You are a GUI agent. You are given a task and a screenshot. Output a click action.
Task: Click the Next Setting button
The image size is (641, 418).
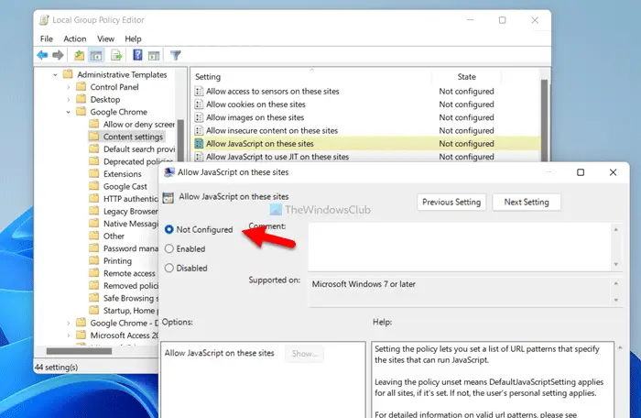pyautogui.click(x=527, y=203)
